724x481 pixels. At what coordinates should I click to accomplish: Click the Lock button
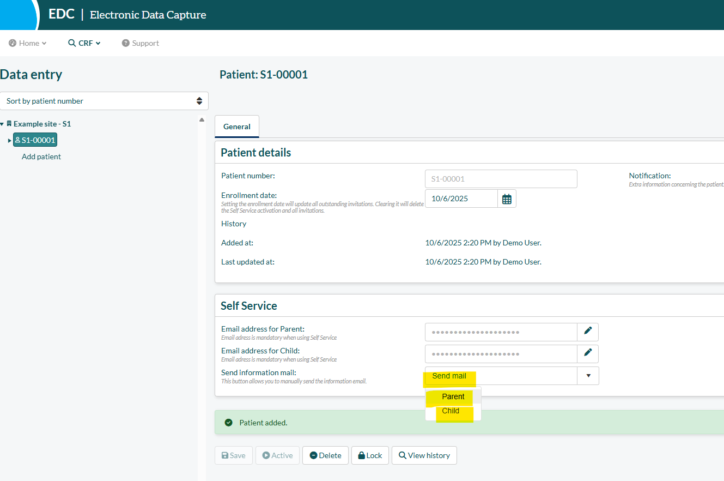pyautogui.click(x=370, y=455)
